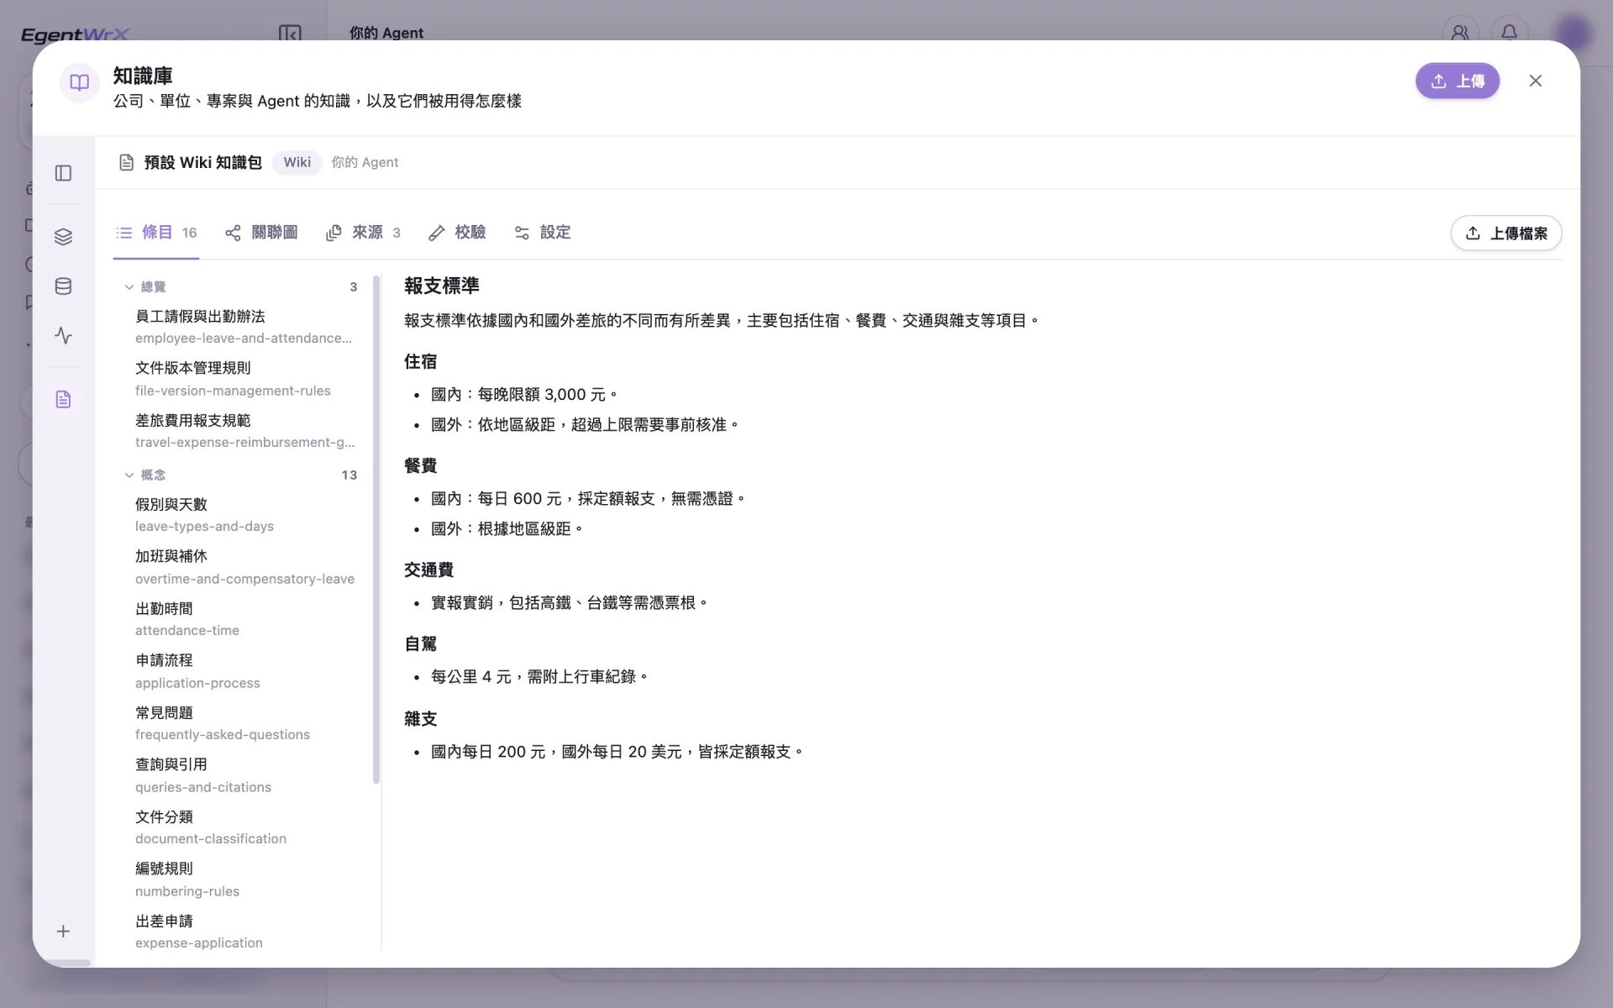Viewport: 1613px width, 1008px height.
Task: Open the purple profile avatar in the background window
Action: point(1574,33)
